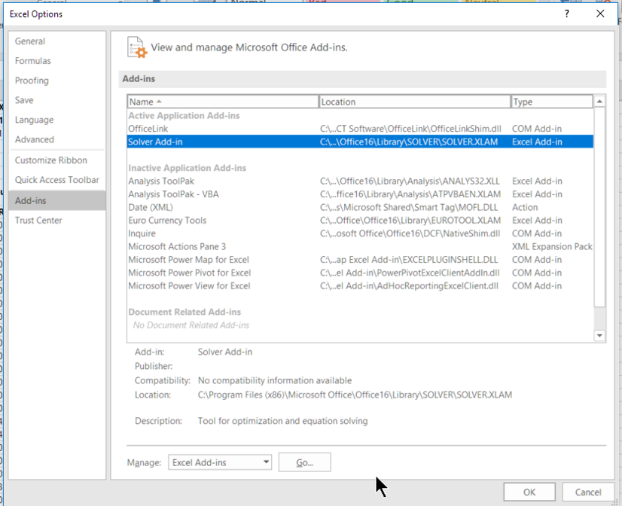The image size is (622, 506).
Task: Select the Inquire add-in row
Action: [x=360, y=233]
